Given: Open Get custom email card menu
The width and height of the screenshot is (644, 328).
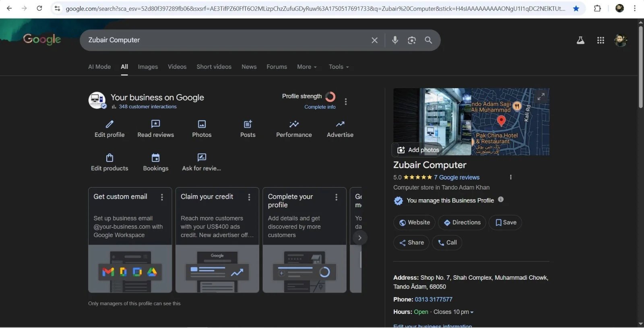Looking at the screenshot, I should [162, 197].
